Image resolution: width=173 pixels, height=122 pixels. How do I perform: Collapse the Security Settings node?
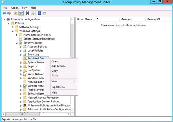pyautogui.click(x=17, y=43)
